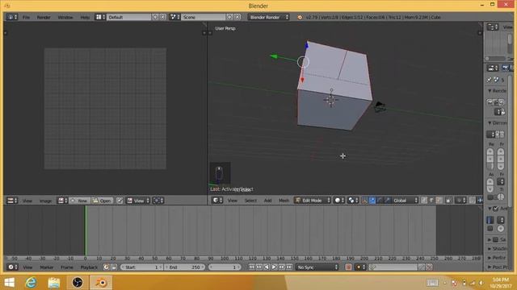Toggle the lock time to other windows
Screen dimensions: 517x290
114,267
